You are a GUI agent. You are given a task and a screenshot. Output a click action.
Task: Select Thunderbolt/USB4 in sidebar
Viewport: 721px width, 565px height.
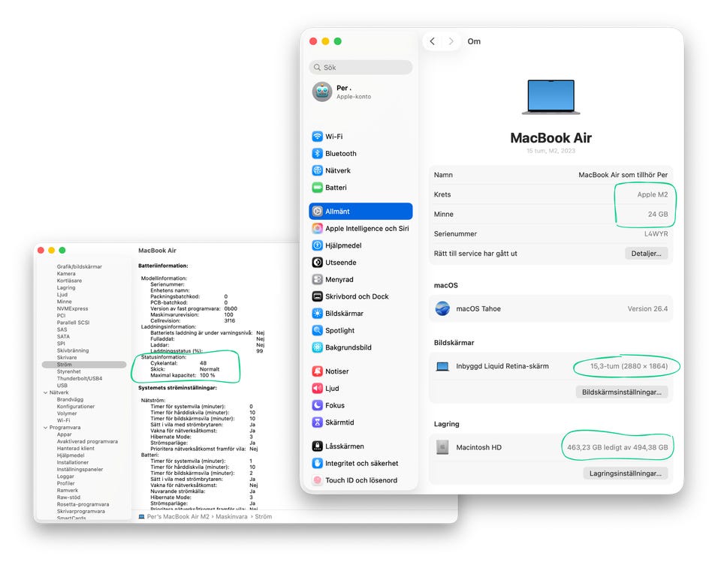80,378
